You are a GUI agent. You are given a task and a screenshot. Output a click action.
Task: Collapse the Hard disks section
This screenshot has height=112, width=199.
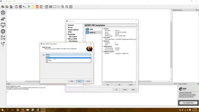[103, 37]
